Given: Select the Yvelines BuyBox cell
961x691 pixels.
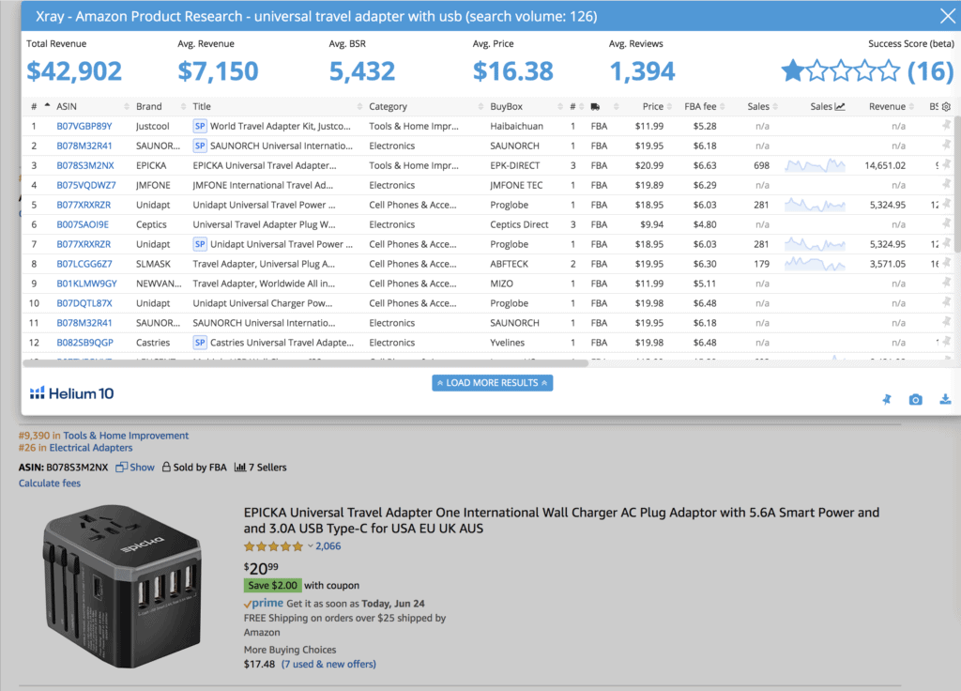Looking at the screenshot, I should point(508,343).
